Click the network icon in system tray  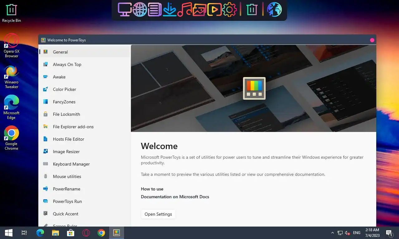[340, 233]
